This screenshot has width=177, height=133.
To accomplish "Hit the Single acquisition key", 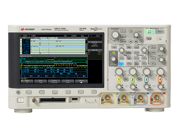I will tap(160, 32).
